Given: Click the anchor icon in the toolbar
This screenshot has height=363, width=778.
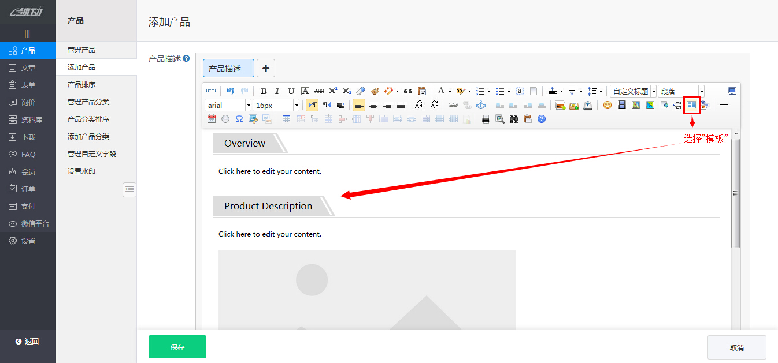Looking at the screenshot, I should pyautogui.click(x=480, y=105).
